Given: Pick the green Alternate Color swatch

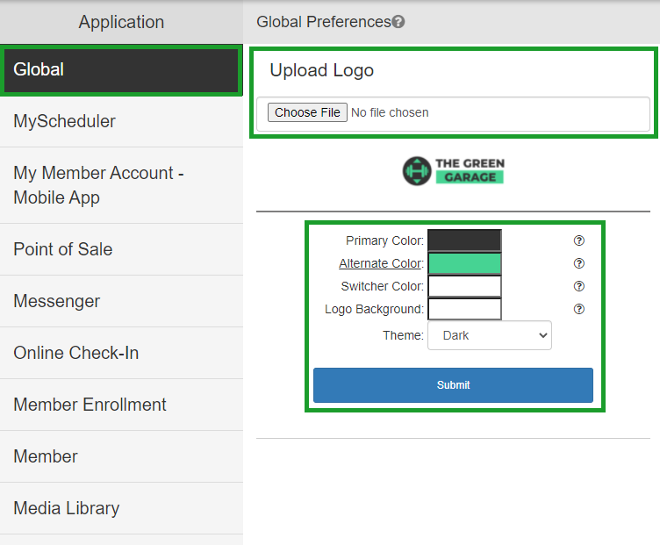Looking at the screenshot, I should pos(464,263).
